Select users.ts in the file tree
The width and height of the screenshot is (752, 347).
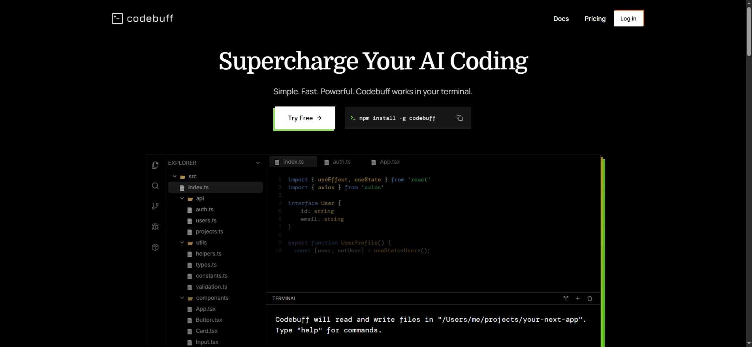(x=206, y=220)
